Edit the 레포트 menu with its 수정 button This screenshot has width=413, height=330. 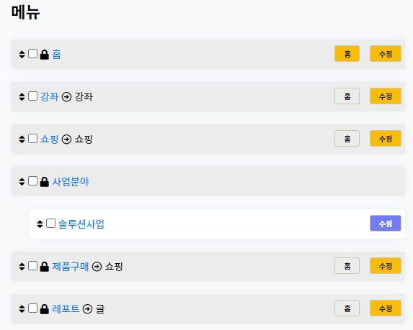pyautogui.click(x=386, y=308)
